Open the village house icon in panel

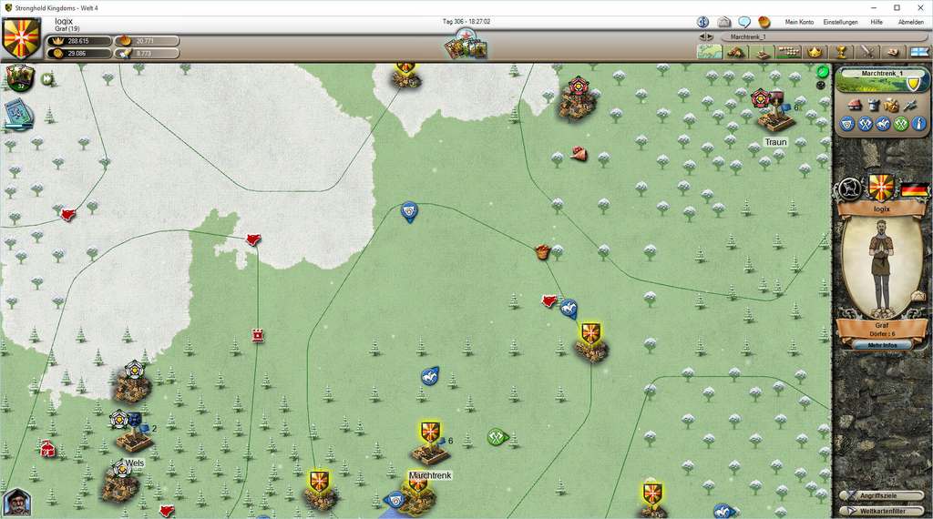(855, 106)
